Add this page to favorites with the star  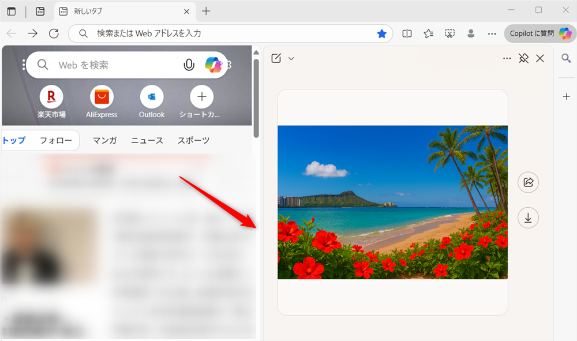381,33
